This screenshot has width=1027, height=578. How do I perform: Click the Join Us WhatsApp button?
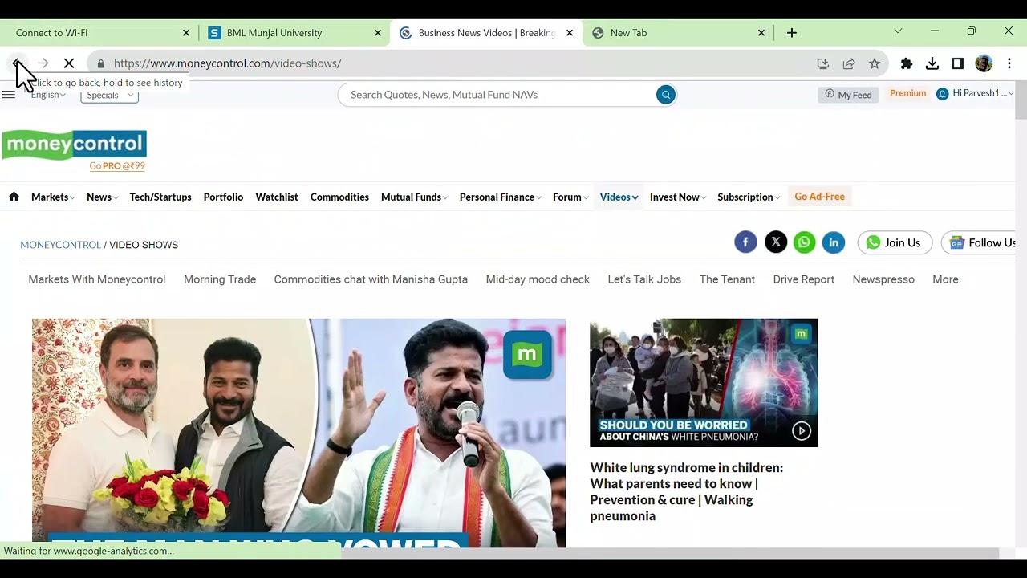pos(895,242)
